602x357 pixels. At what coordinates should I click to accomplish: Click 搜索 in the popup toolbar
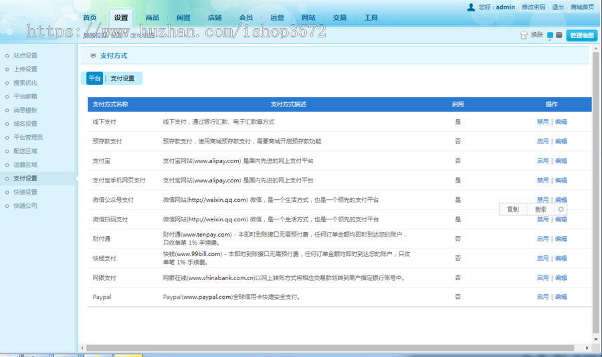coord(540,210)
